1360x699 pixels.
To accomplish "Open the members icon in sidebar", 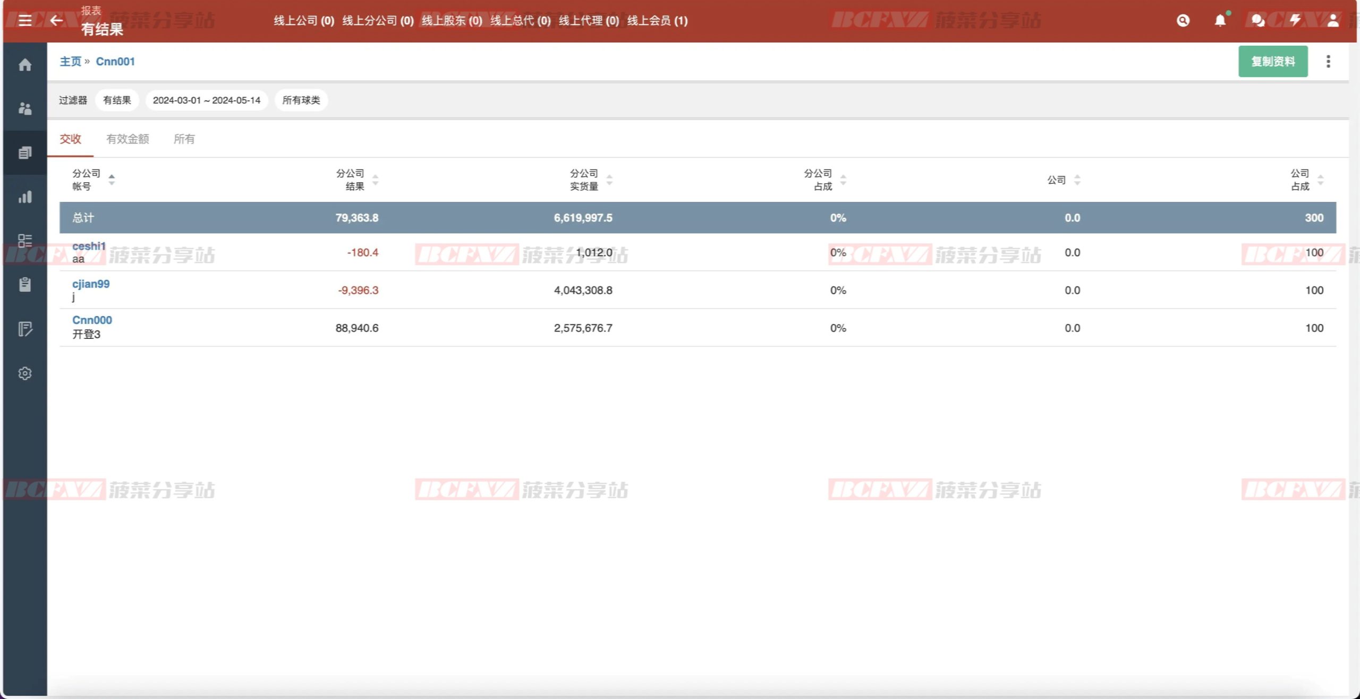I will (25, 108).
